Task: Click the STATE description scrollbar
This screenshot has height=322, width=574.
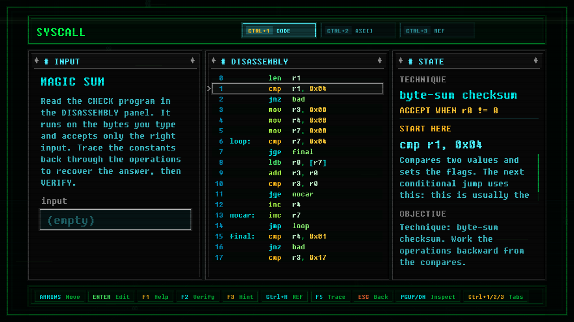Action: (538, 173)
